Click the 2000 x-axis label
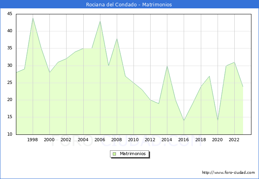 click(x=49, y=140)
